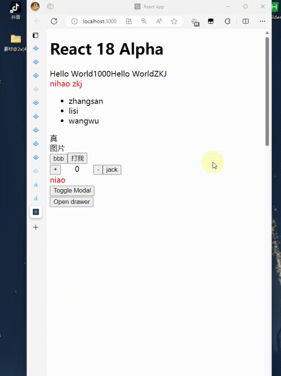Viewport: 281px width, 376px height.
Task: View site information icon beside localhost:3000
Action: click(74, 21)
